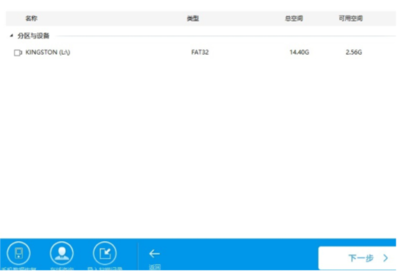
Task: Sort by the 总空间 column header
Action: (293, 19)
